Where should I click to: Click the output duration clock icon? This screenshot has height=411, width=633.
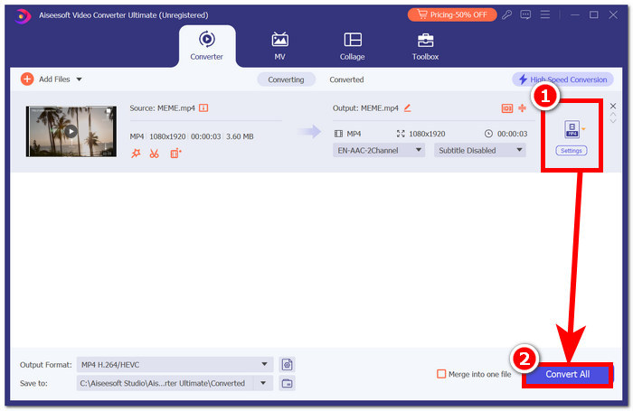click(x=488, y=134)
